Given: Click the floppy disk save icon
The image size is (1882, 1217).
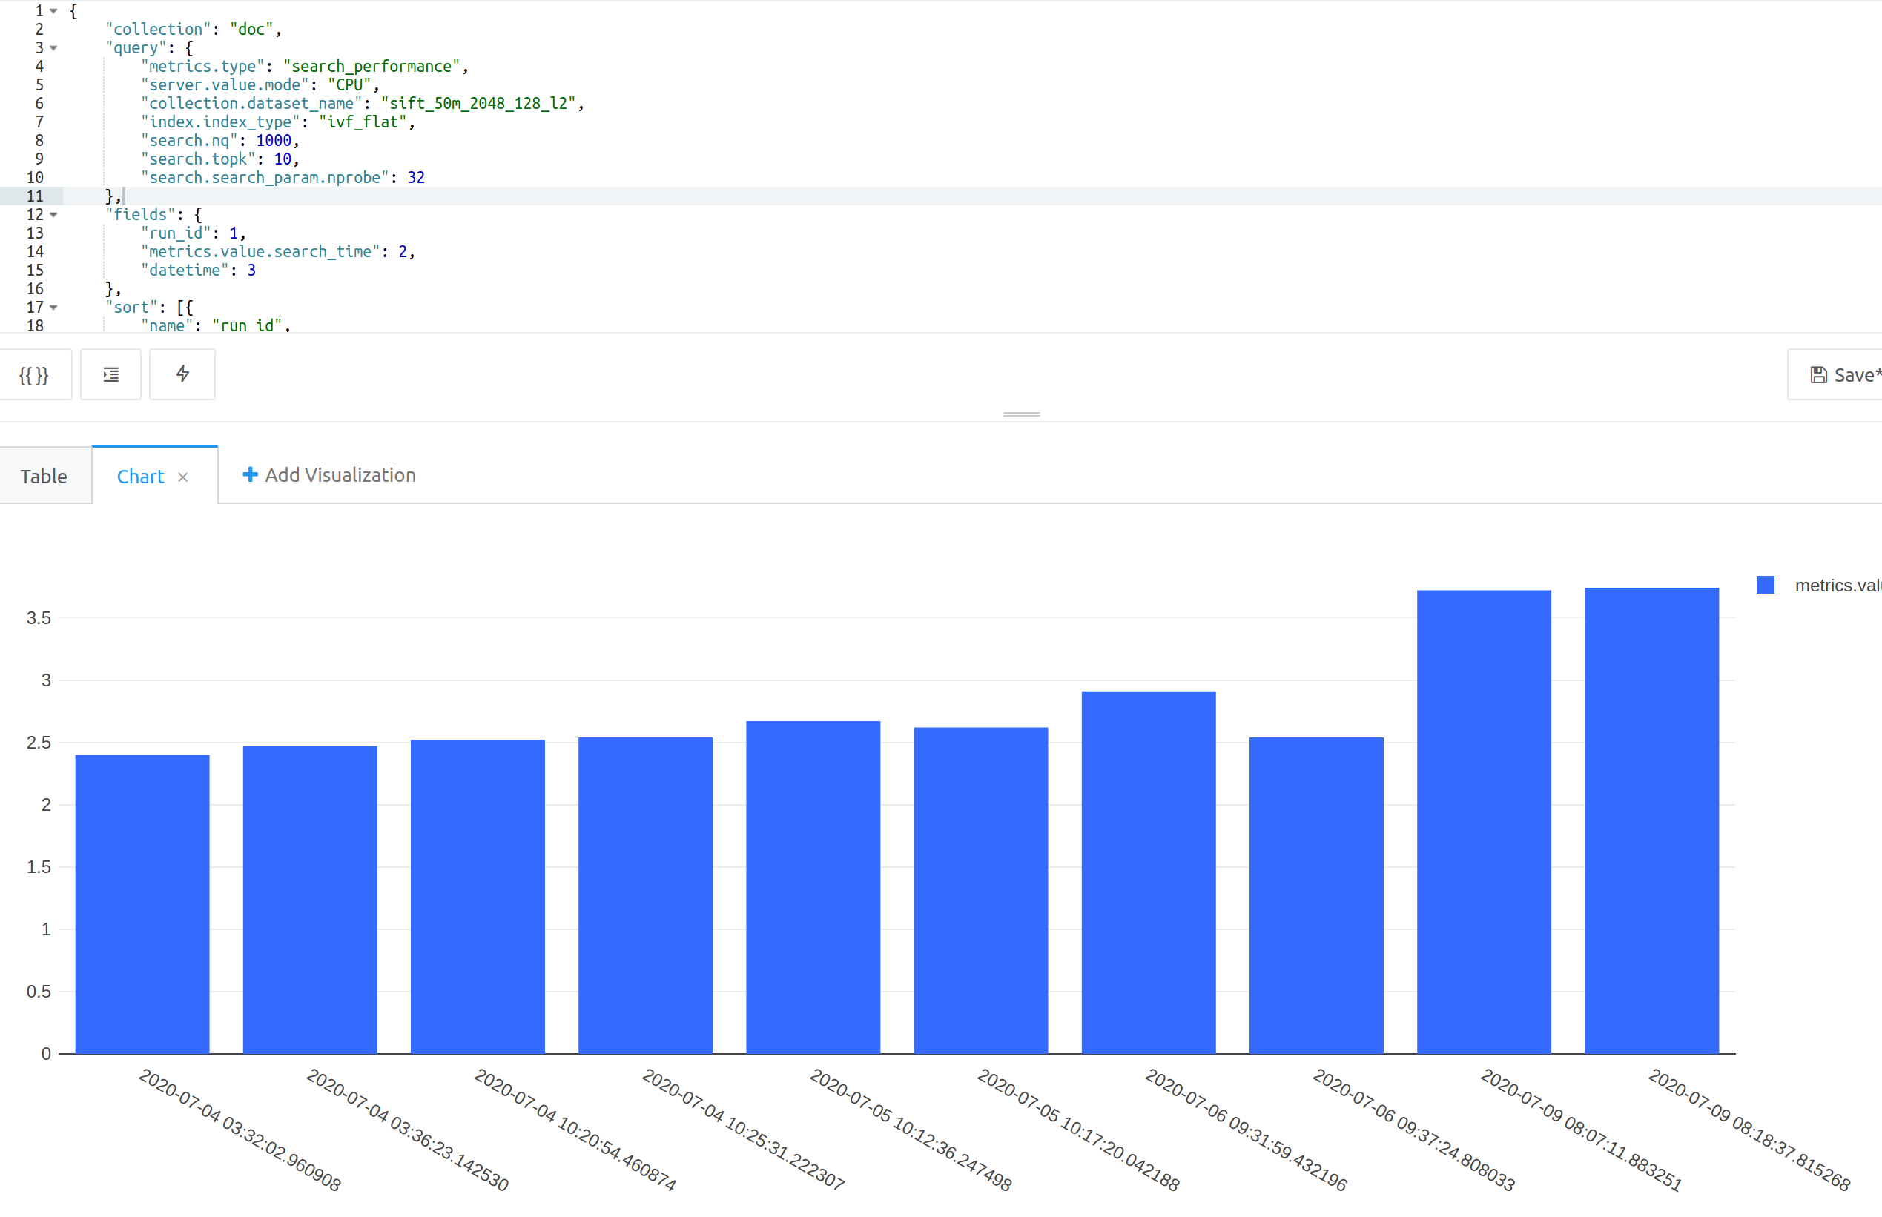Looking at the screenshot, I should tap(1820, 374).
